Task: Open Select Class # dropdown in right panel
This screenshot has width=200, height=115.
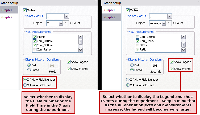Action: (x=169, y=16)
